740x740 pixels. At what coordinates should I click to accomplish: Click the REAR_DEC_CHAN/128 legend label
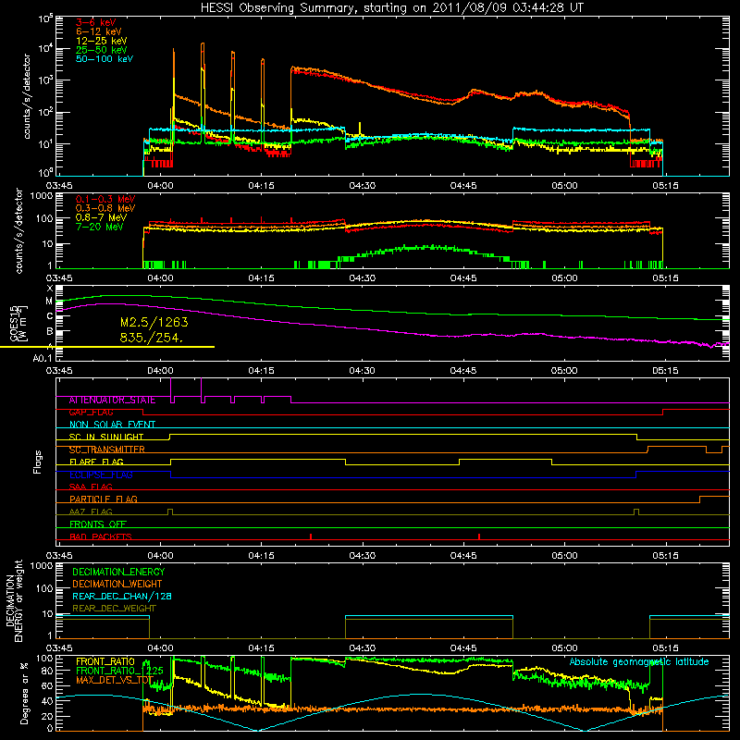pyautogui.click(x=122, y=596)
